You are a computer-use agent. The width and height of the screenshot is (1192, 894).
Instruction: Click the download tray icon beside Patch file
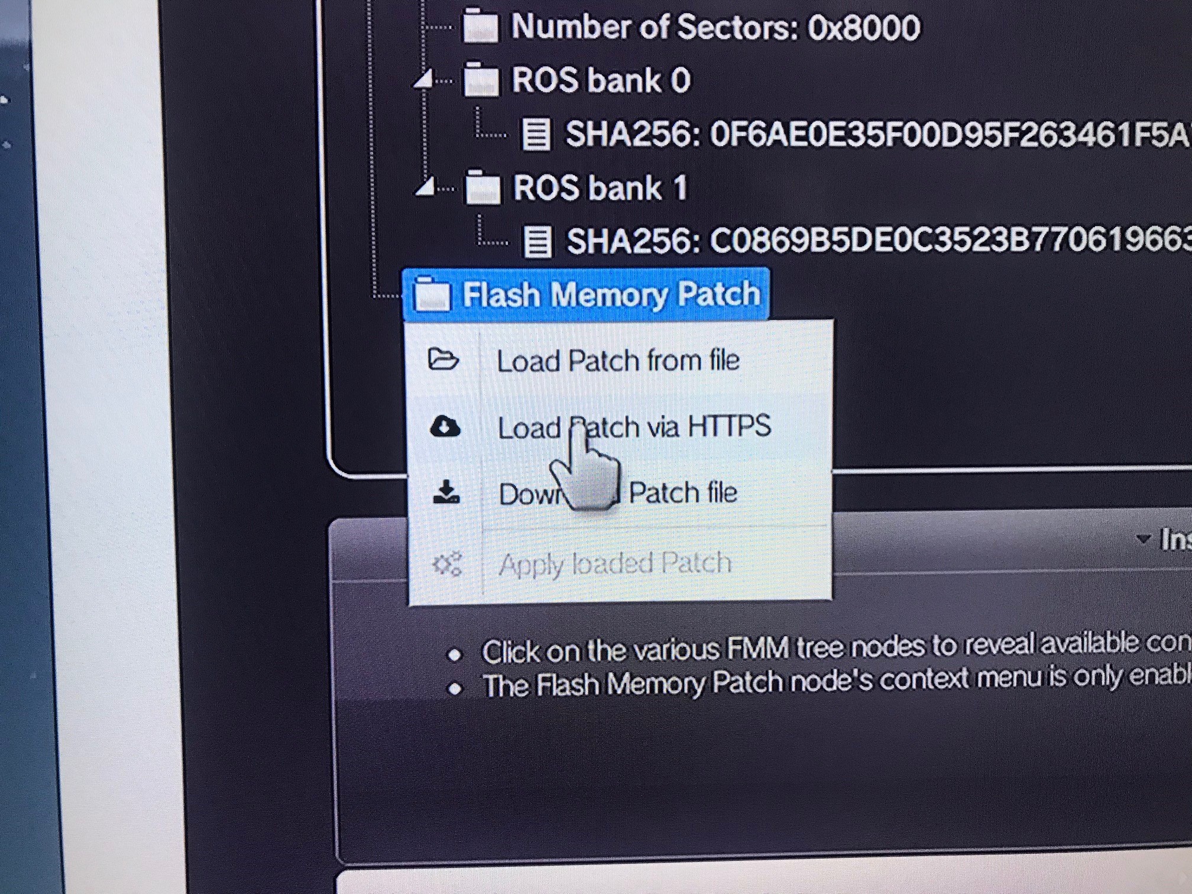(446, 492)
